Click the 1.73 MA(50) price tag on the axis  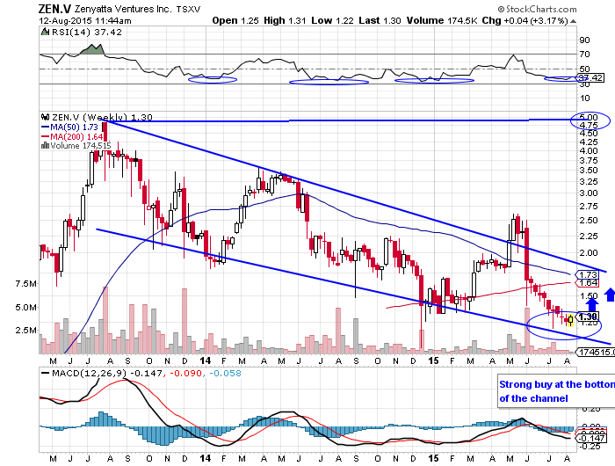[587, 275]
